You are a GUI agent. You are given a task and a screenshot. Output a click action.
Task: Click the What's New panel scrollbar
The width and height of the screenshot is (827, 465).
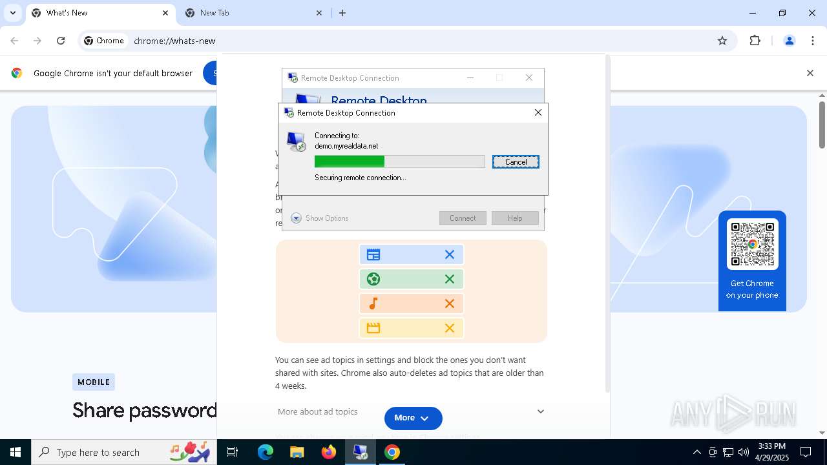[607, 224]
